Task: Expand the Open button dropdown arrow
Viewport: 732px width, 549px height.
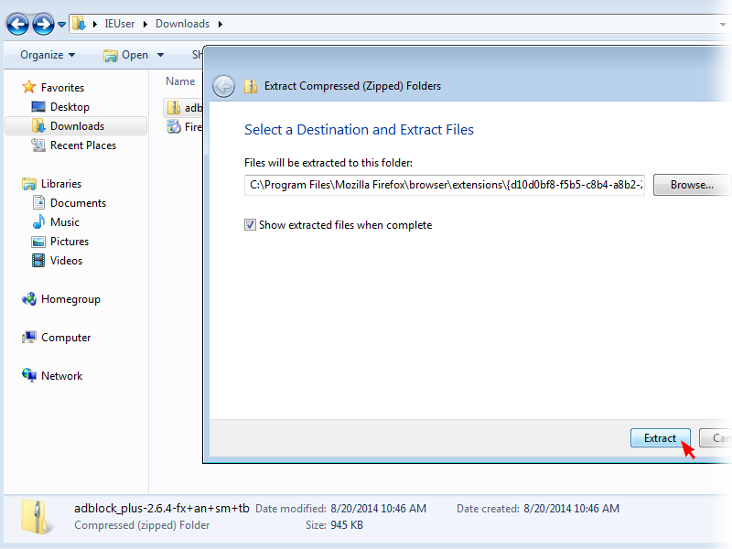Action: (161, 55)
